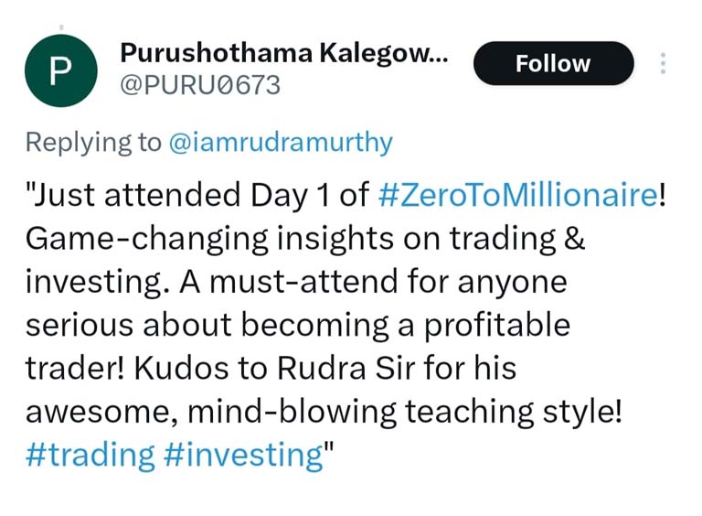Open the Purushothama Kalegow display name

(284, 53)
